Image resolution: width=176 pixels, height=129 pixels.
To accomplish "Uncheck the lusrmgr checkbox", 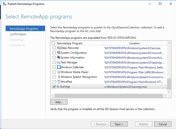I will pos(54,87).
